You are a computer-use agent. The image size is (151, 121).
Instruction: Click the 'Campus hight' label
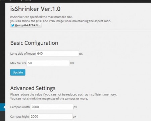[20, 117]
